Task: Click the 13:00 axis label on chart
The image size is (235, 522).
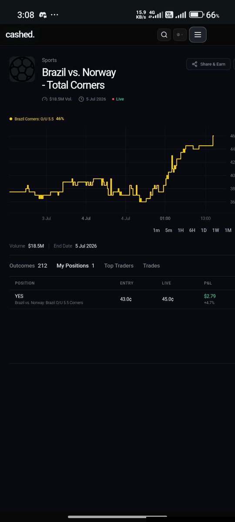Action: (x=205, y=218)
